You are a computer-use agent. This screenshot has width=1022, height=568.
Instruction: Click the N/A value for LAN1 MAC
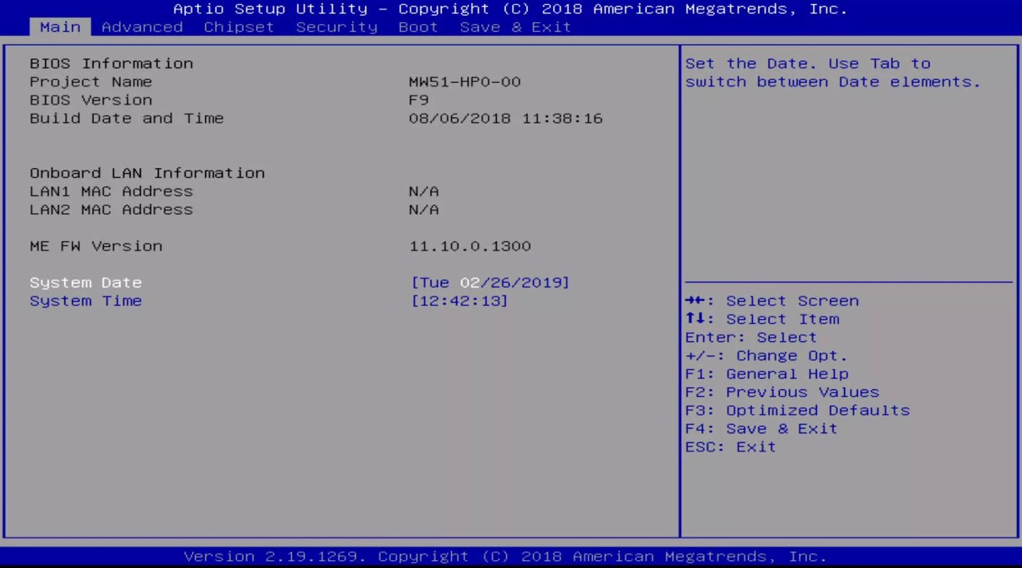(424, 192)
